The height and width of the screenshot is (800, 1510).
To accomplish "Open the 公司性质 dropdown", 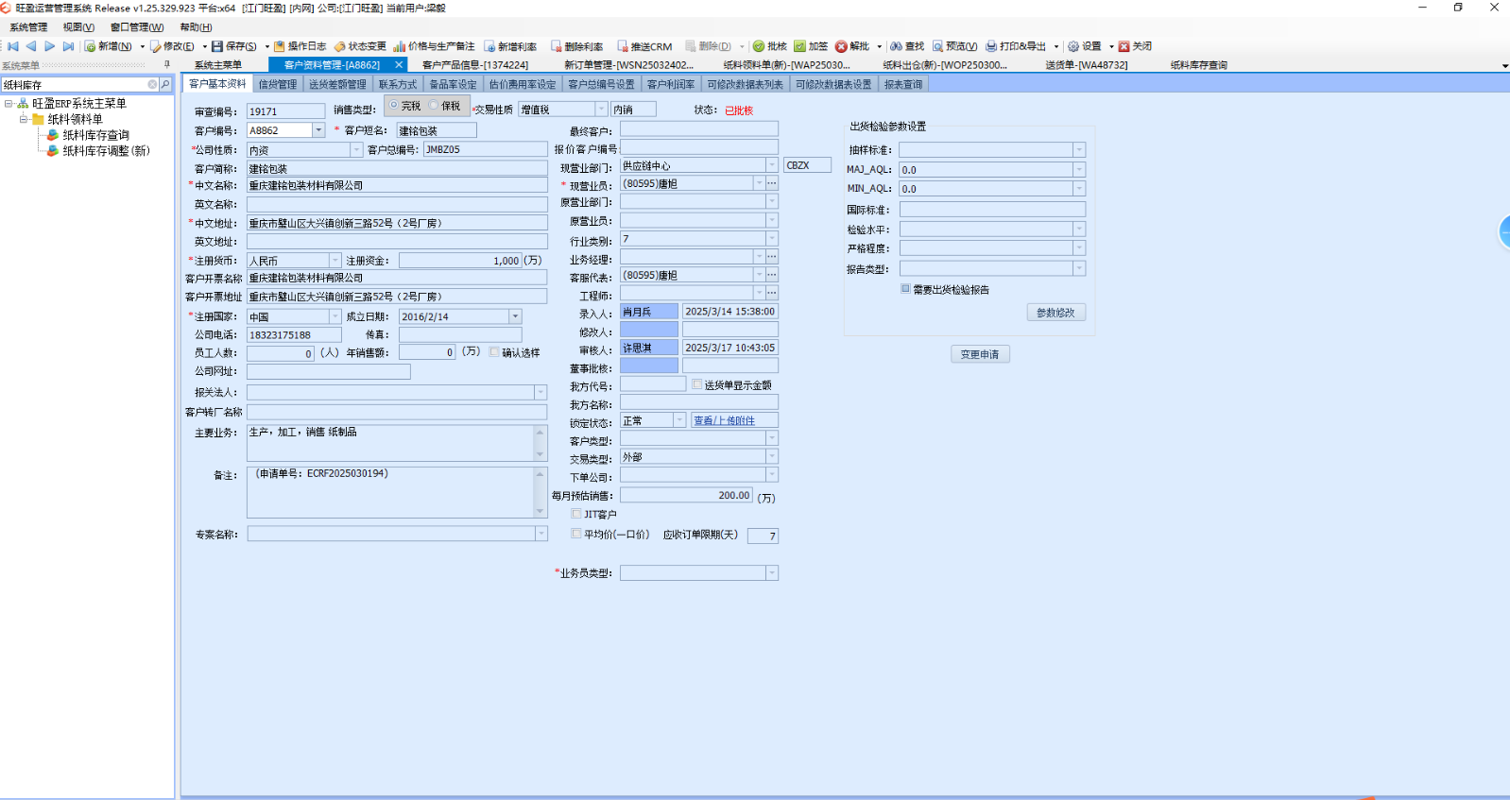I will 356,149.
